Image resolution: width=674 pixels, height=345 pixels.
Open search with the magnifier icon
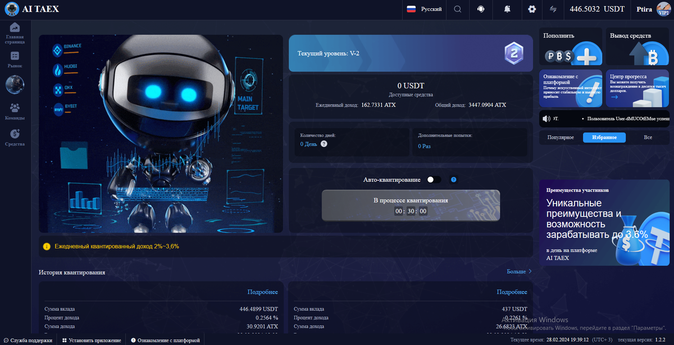pyautogui.click(x=458, y=9)
